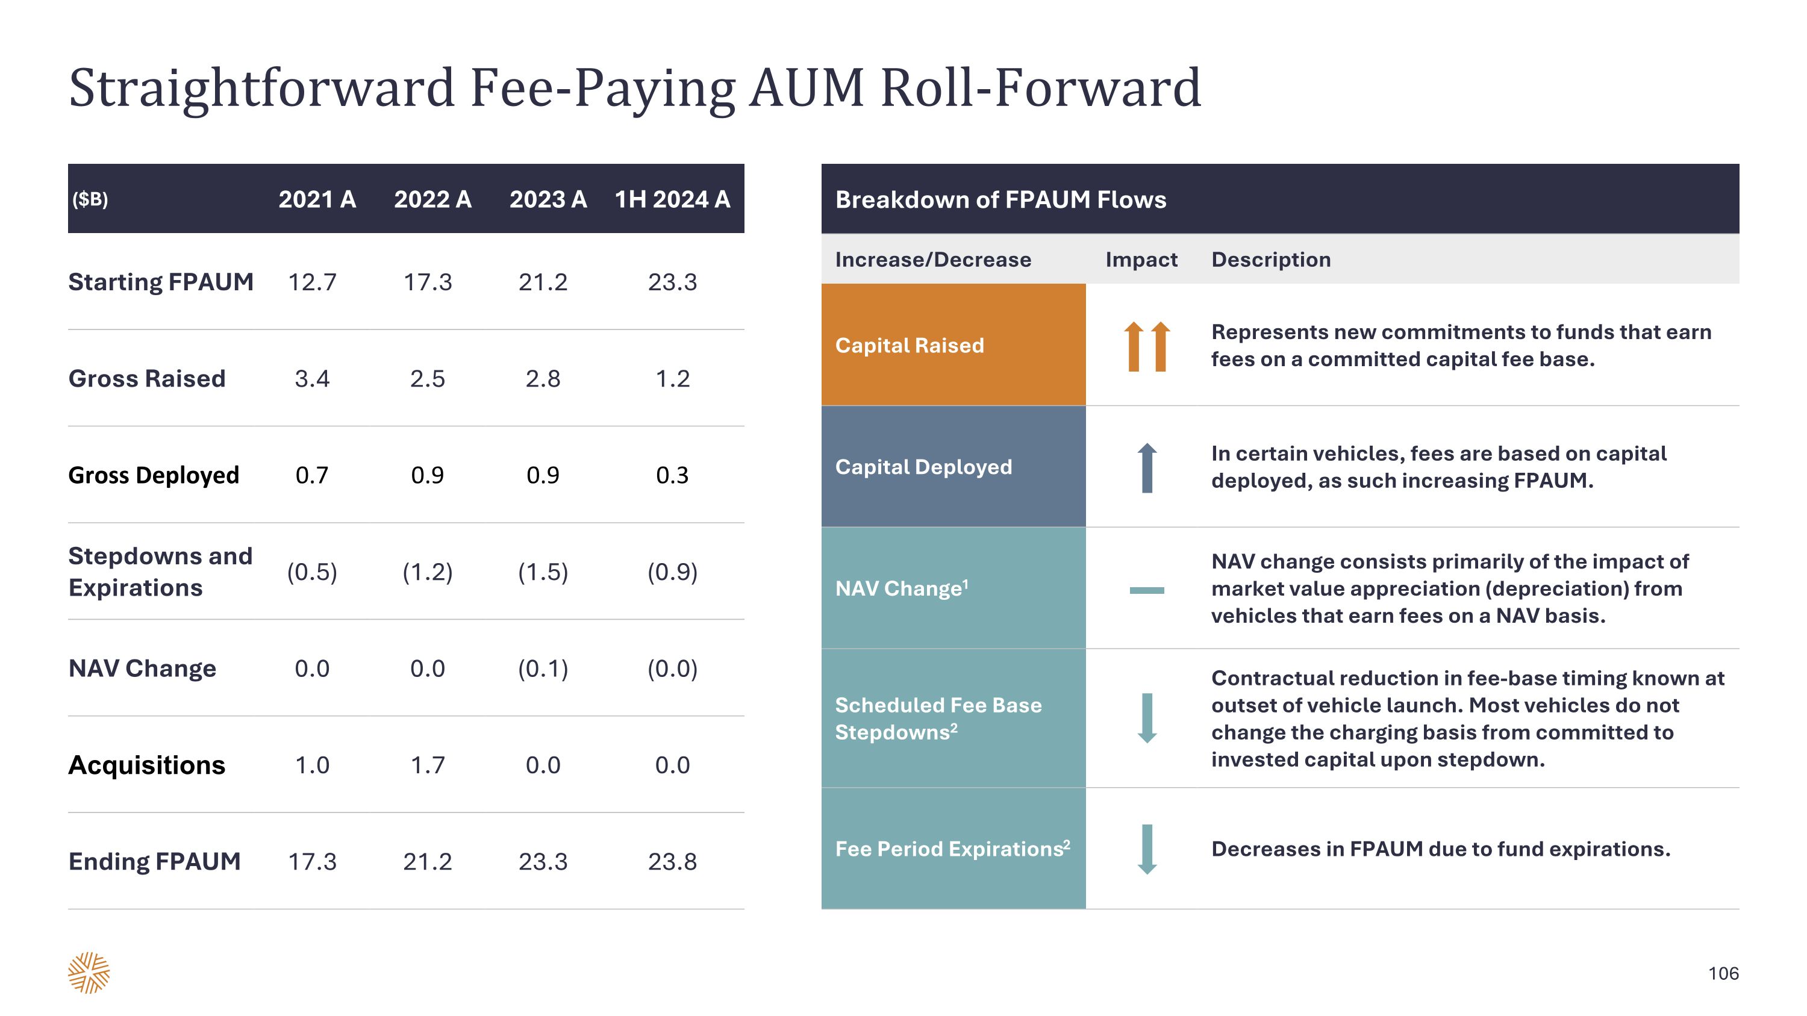Select the Gross Raised 2021 value 3.4
This screenshot has height=1016, width=1807.
point(311,379)
